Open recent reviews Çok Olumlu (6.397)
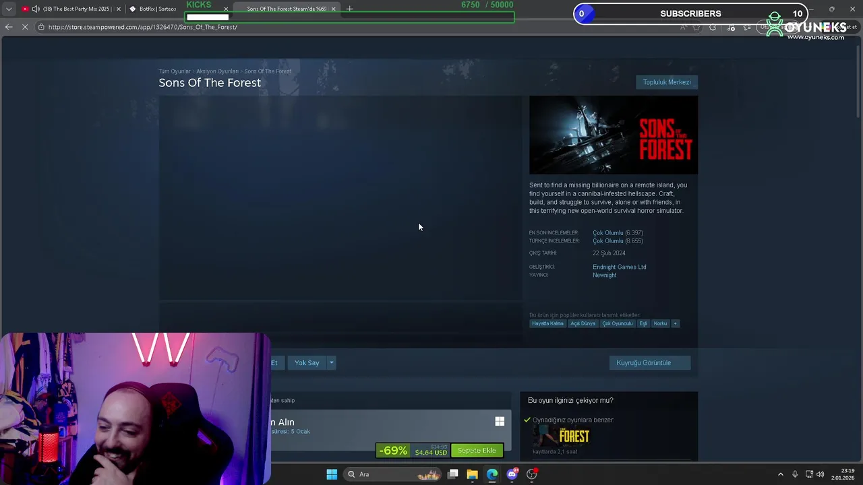Viewport: 863px width, 485px height. (x=618, y=233)
